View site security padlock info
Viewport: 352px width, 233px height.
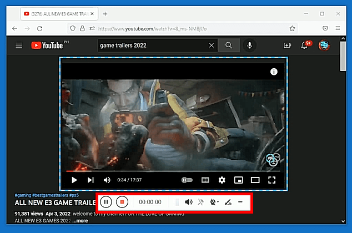click(x=82, y=28)
